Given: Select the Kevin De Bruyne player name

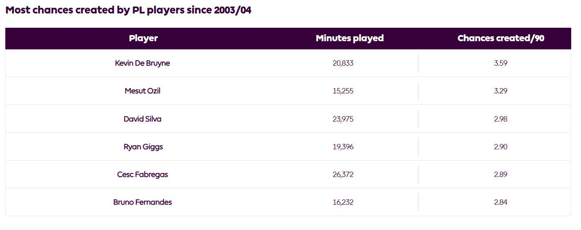Looking at the screenshot, I should click(142, 63).
